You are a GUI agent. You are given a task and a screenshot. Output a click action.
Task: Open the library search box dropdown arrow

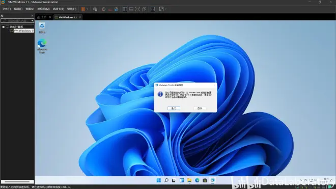click(x=32, y=20)
